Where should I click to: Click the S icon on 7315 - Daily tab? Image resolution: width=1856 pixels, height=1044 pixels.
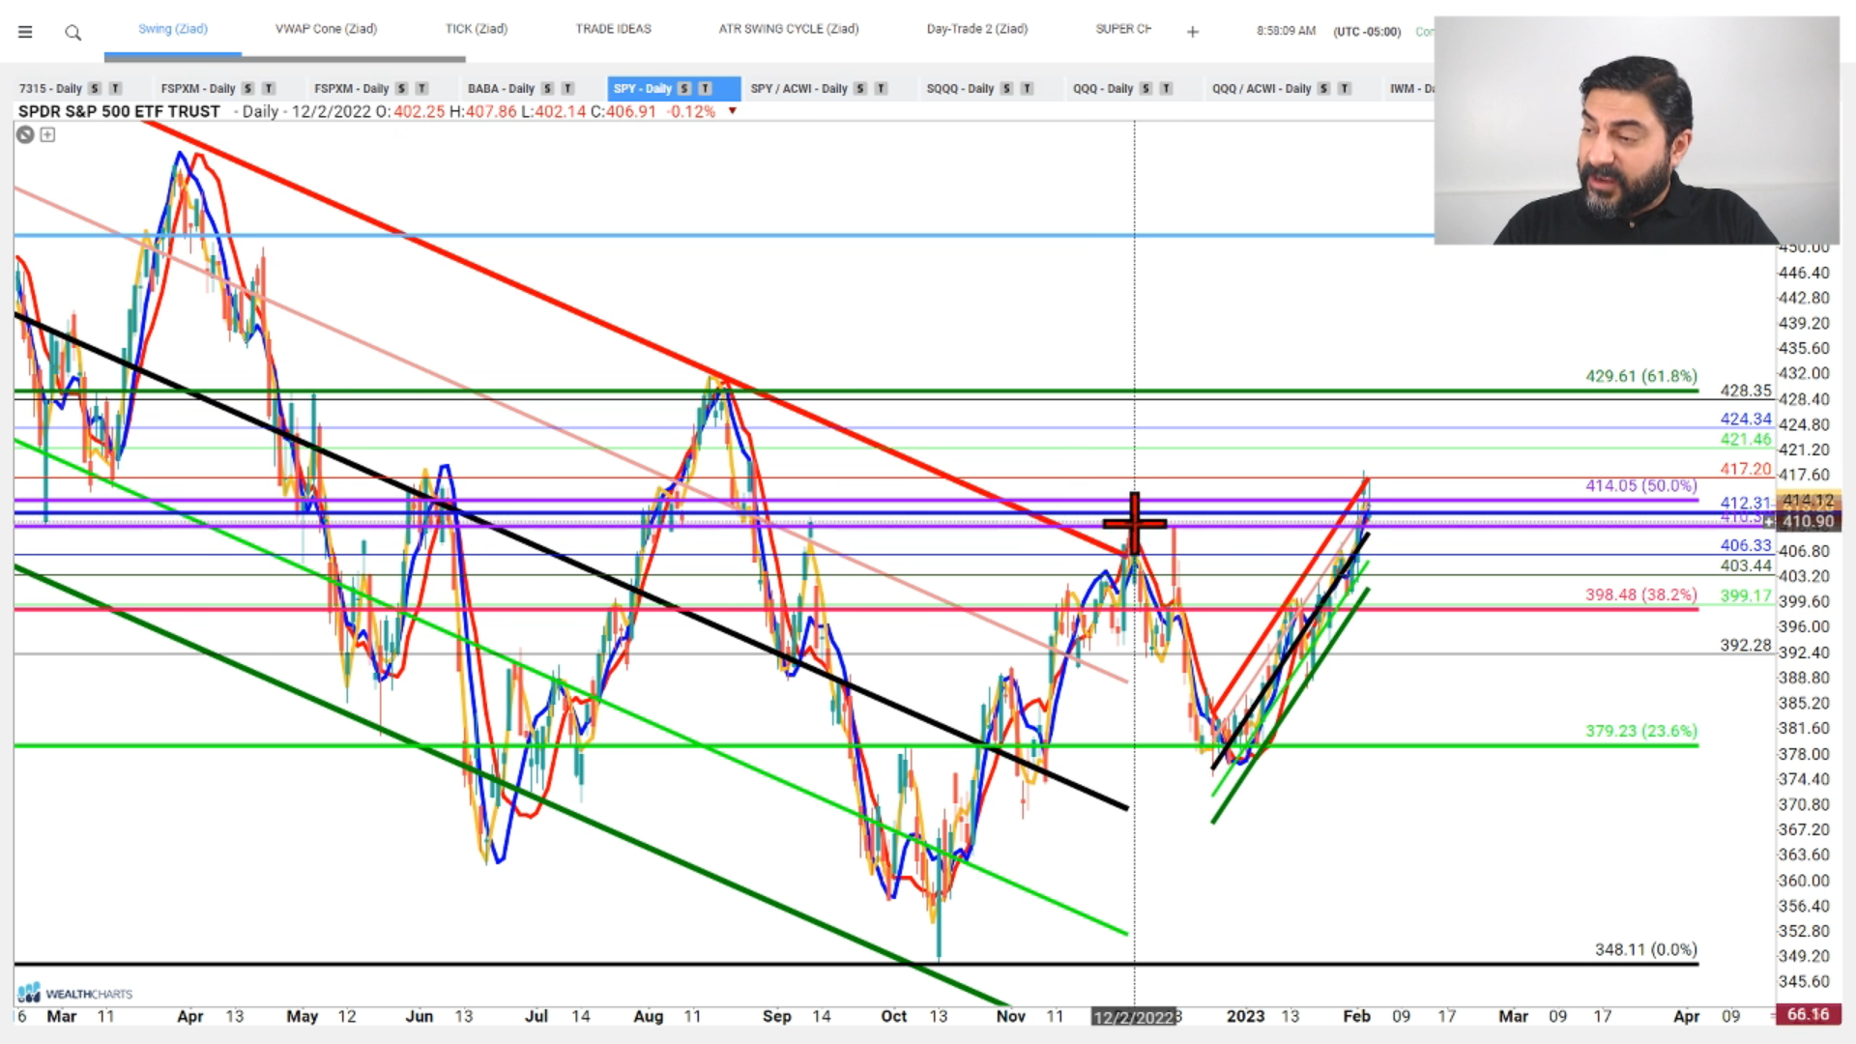coord(95,88)
